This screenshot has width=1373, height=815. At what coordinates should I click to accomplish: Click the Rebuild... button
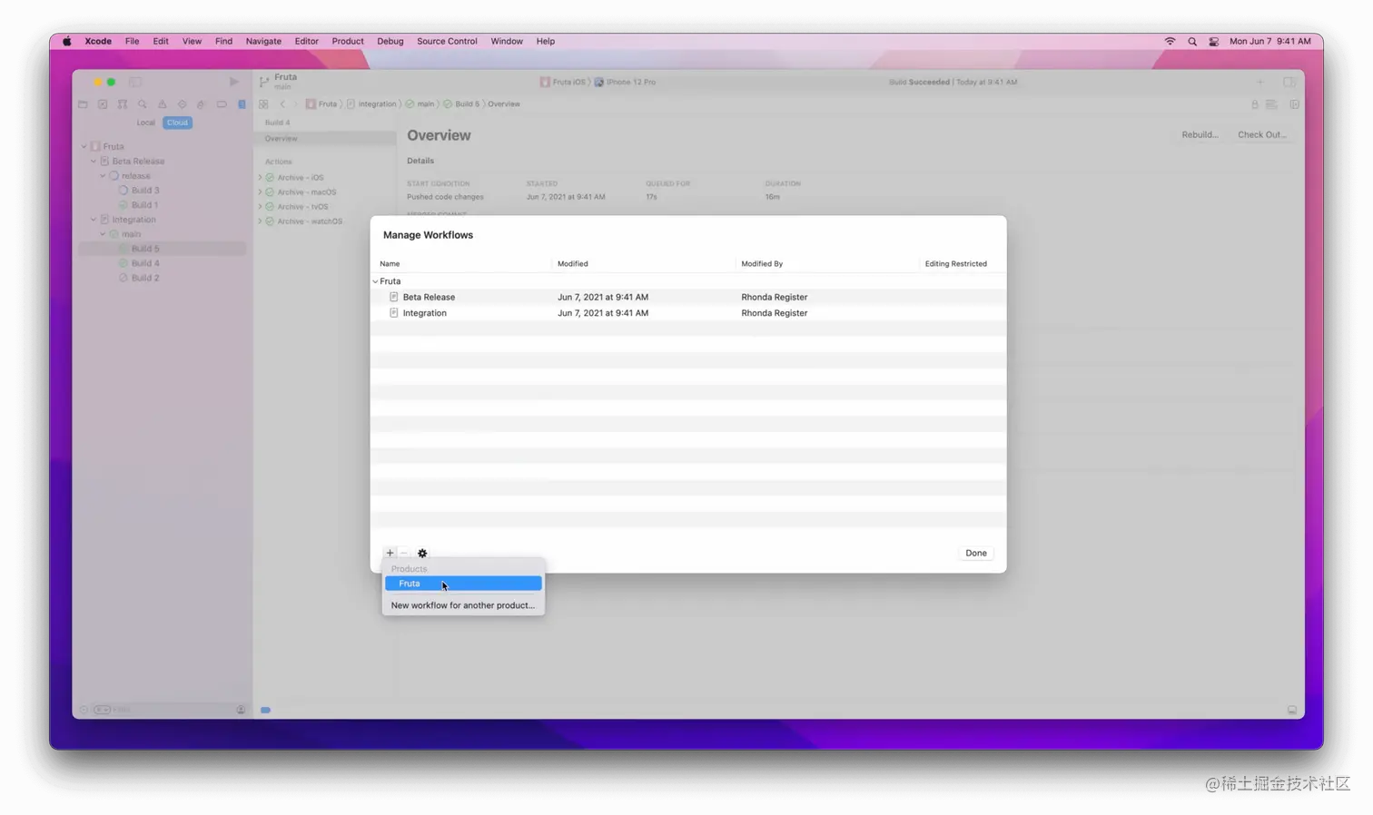click(x=1200, y=134)
